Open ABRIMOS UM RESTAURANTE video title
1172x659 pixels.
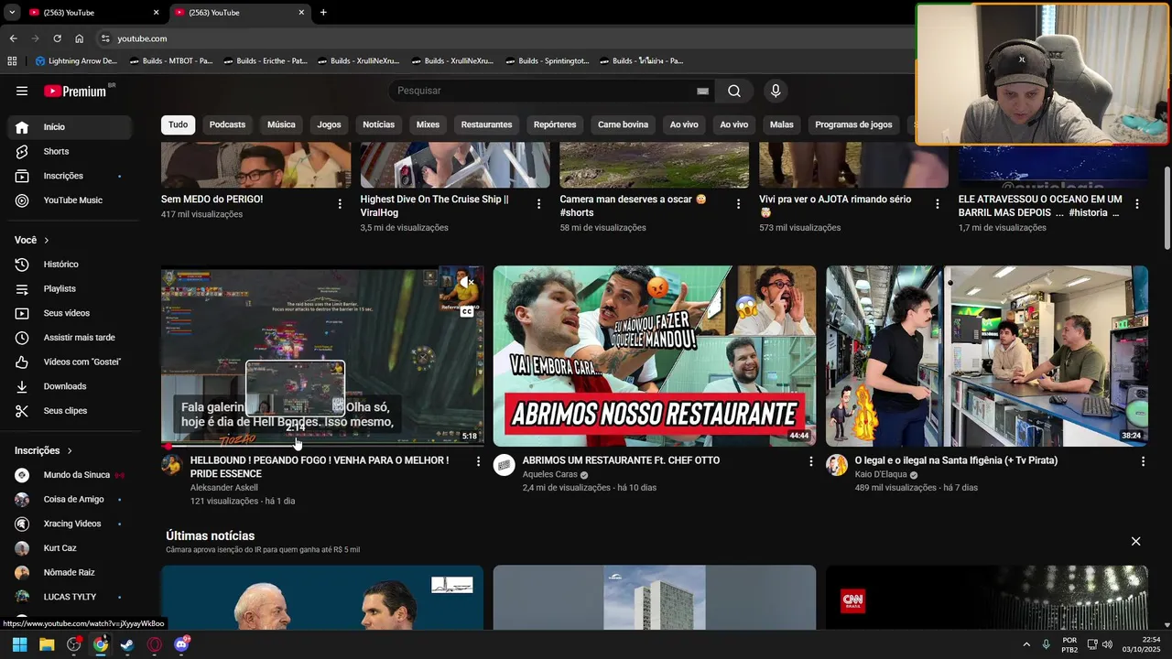(x=621, y=460)
